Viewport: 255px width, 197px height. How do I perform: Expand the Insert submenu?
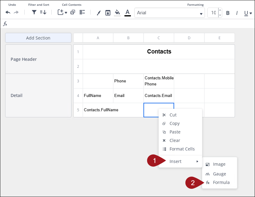(180, 161)
